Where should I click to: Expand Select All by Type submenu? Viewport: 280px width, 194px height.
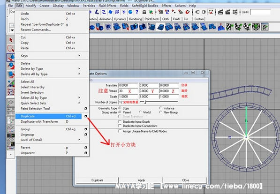click(x=79, y=97)
